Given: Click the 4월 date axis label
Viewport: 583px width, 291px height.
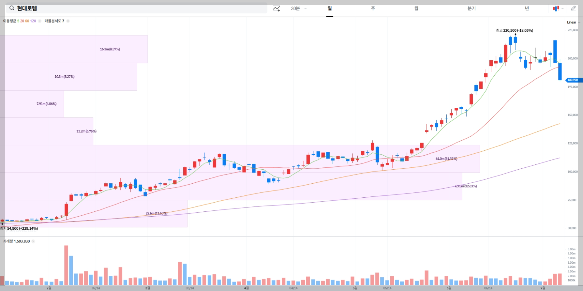Looking at the screenshot, I should [247, 288].
